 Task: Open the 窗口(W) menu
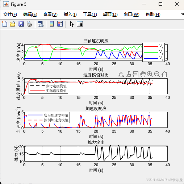[x=131, y=14]
